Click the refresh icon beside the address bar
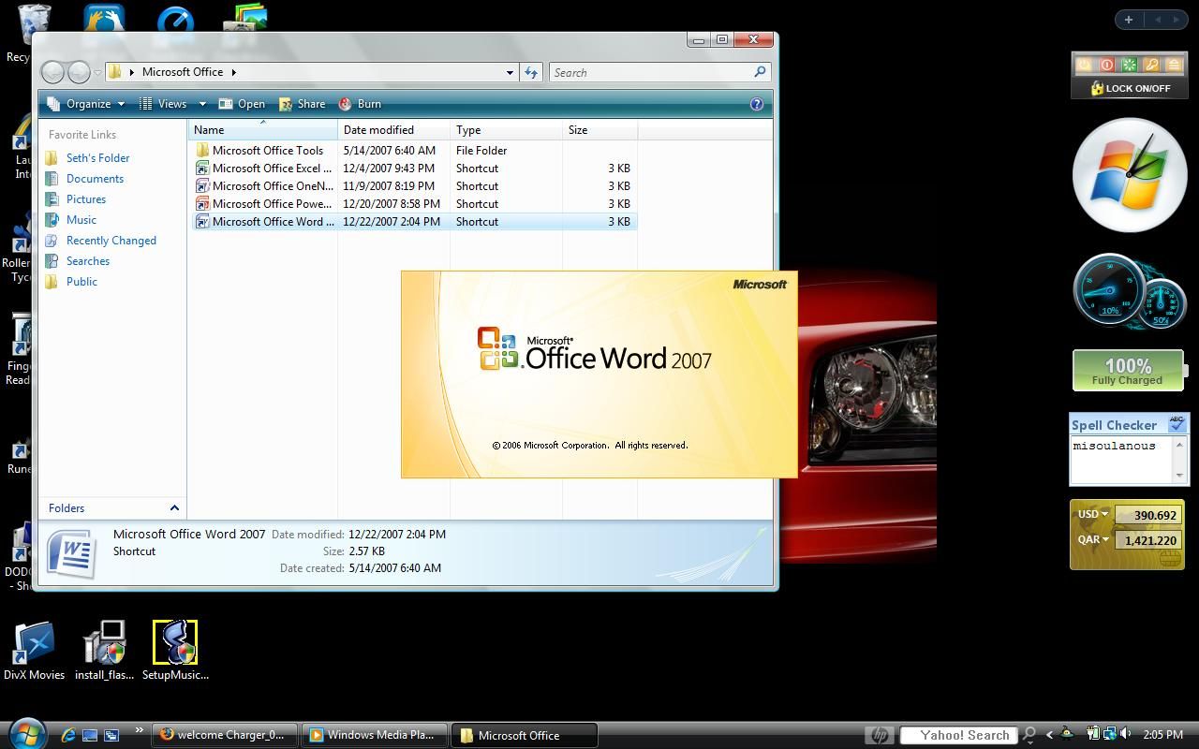 [x=531, y=72]
